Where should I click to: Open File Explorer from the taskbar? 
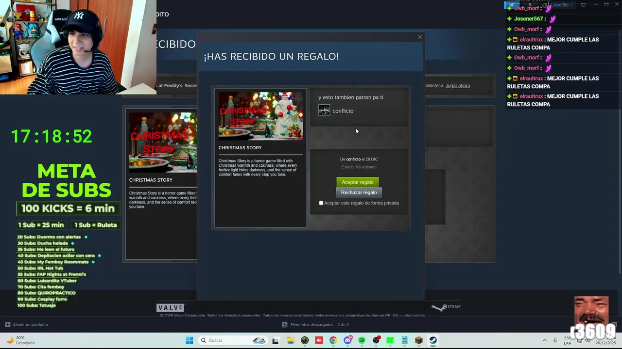[x=290, y=340]
